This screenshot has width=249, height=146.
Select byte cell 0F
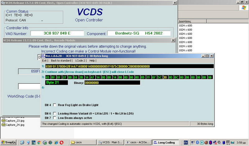click(x=59, y=77)
